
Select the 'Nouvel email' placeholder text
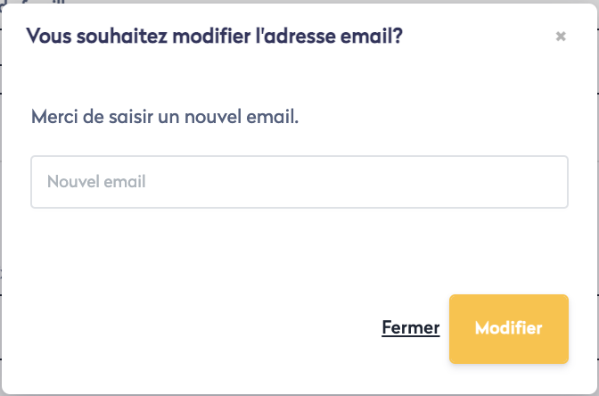(96, 182)
